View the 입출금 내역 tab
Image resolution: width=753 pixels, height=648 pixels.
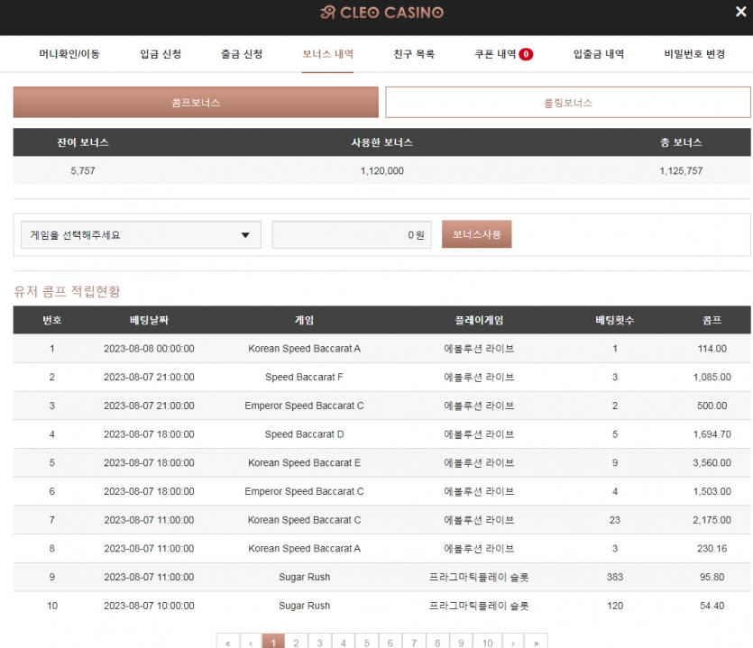(x=599, y=54)
